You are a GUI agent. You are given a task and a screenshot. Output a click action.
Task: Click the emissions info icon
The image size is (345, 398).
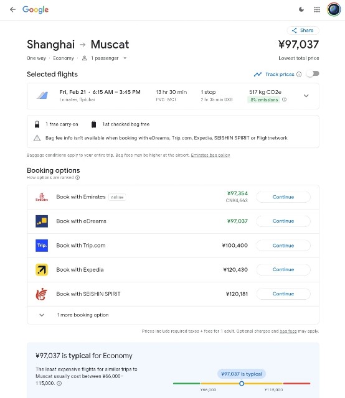click(x=284, y=99)
